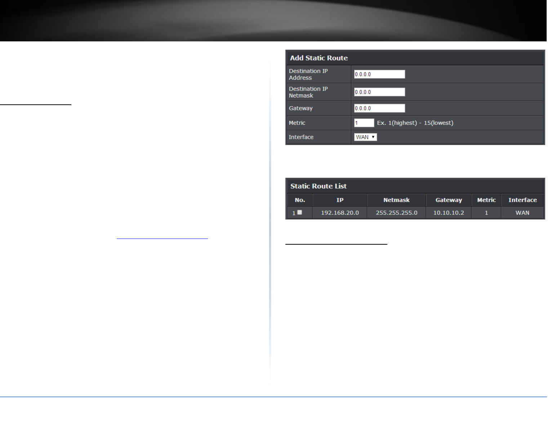
Task: Click the Interface column header
Action: click(x=522, y=200)
